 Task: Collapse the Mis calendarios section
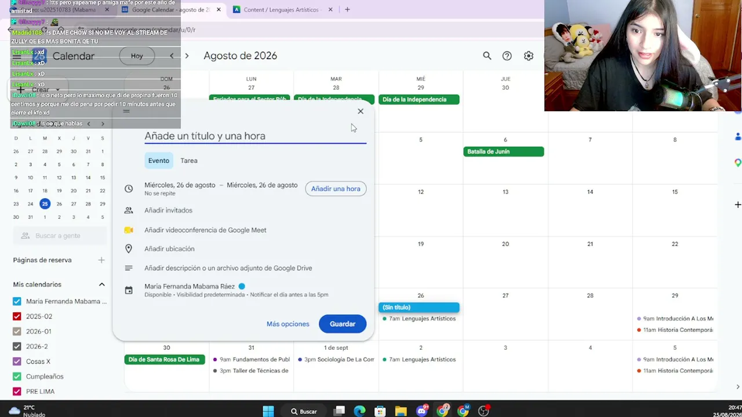click(x=101, y=284)
